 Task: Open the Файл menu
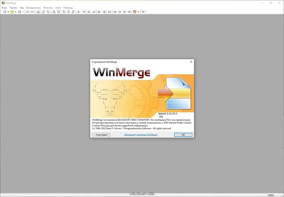[x=4, y=8]
